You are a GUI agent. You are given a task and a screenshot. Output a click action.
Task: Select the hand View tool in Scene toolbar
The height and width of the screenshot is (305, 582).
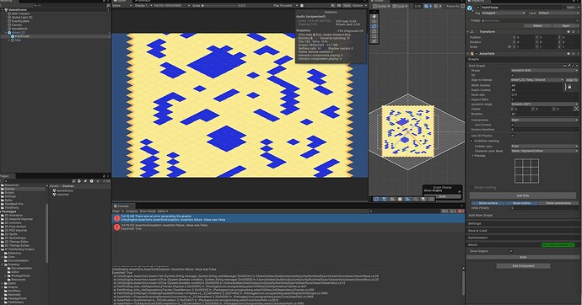coord(375,16)
